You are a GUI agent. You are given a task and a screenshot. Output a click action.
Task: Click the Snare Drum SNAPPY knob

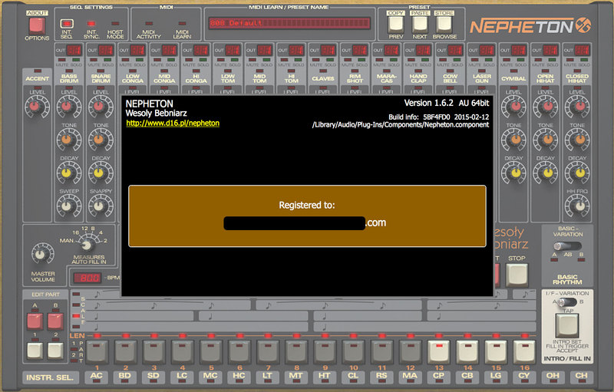[x=101, y=205]
